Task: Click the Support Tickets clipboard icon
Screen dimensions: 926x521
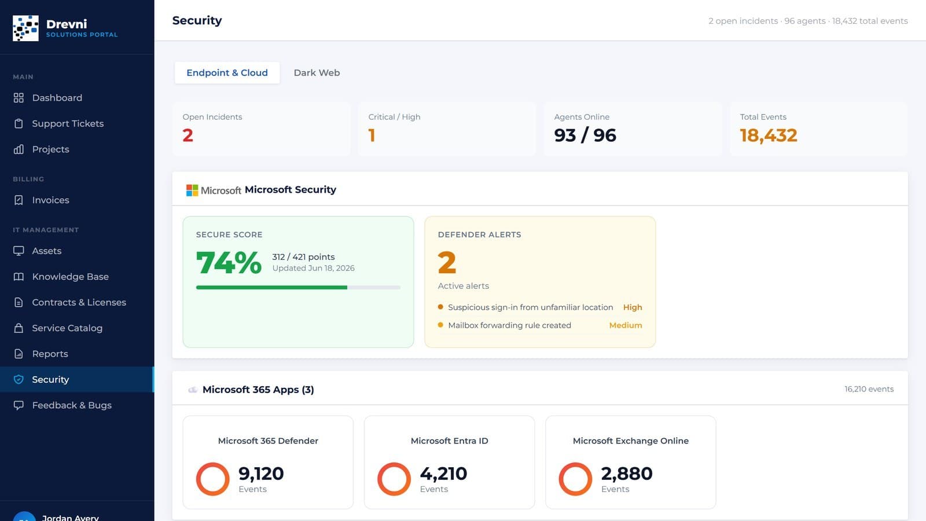Action: click(x=19, y=123)
